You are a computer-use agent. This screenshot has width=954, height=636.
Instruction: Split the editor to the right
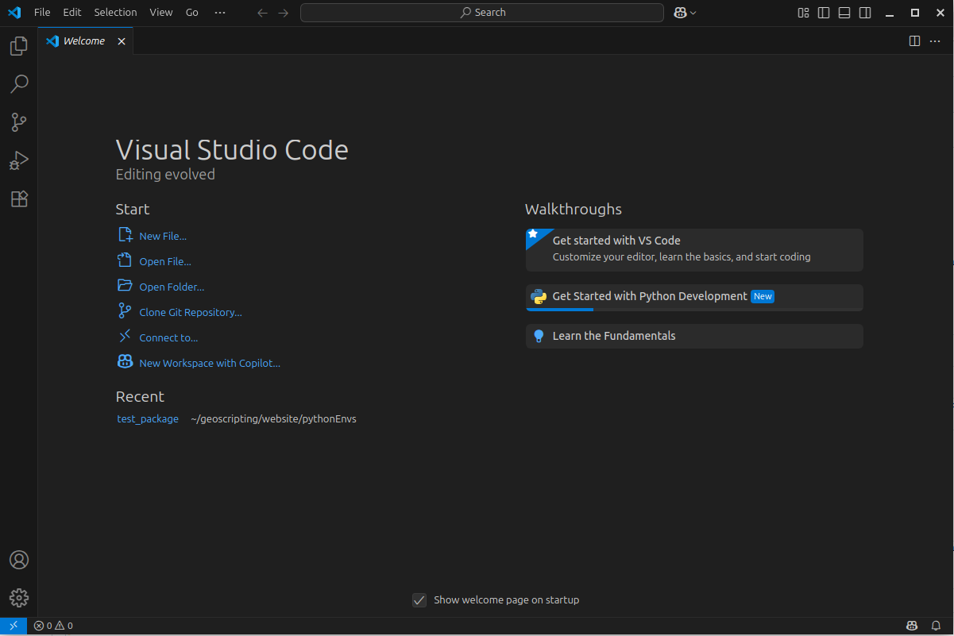coord(914,41)
